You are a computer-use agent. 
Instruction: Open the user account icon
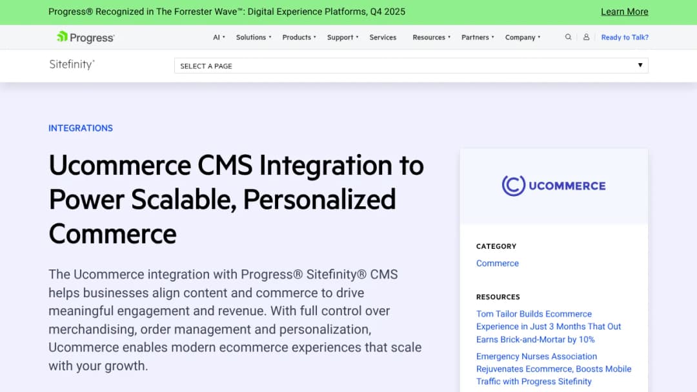[x=586, y=37]
